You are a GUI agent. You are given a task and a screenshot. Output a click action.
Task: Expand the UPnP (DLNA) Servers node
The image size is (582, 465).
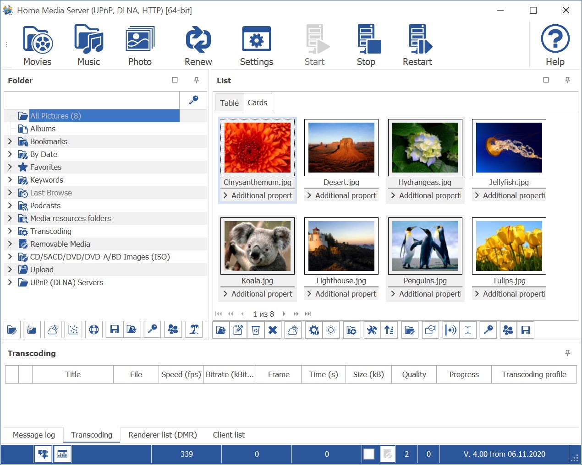[x=10, y=282]
